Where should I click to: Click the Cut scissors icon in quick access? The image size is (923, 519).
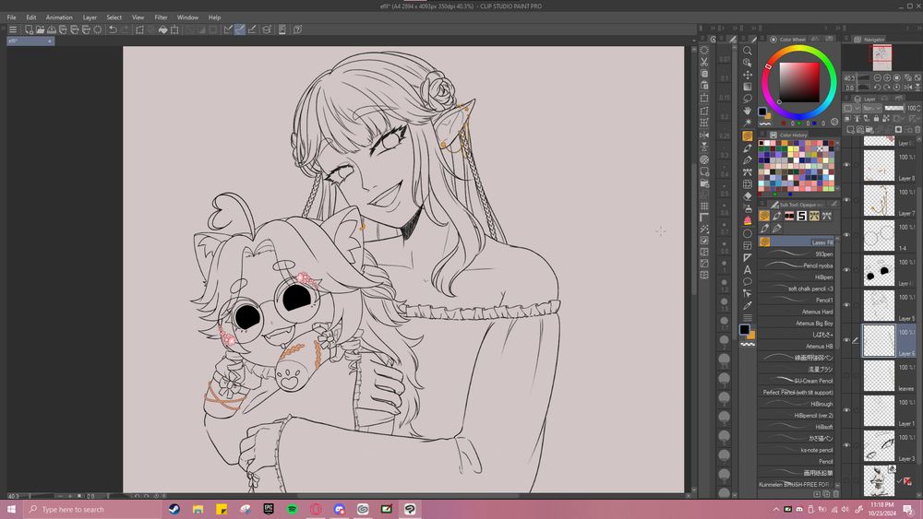tap(704, 62)
